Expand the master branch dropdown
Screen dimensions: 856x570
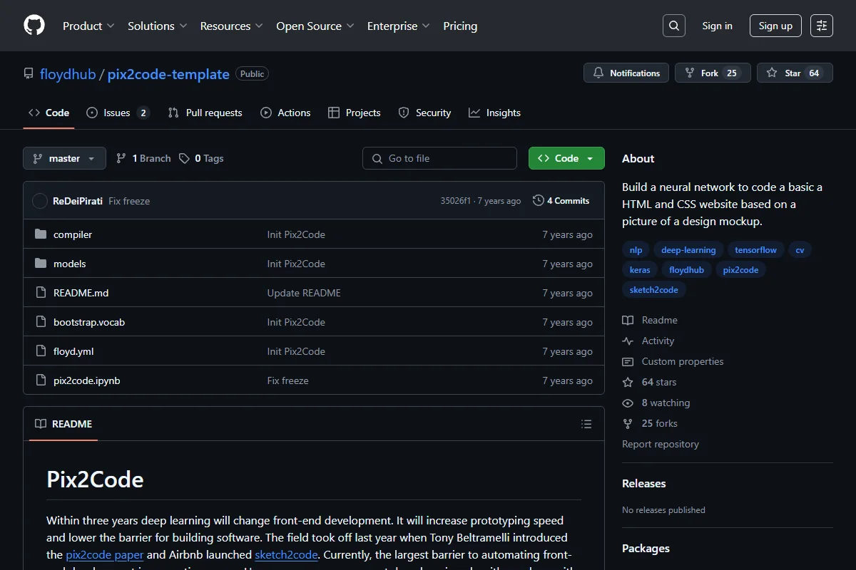click(64, 158)
